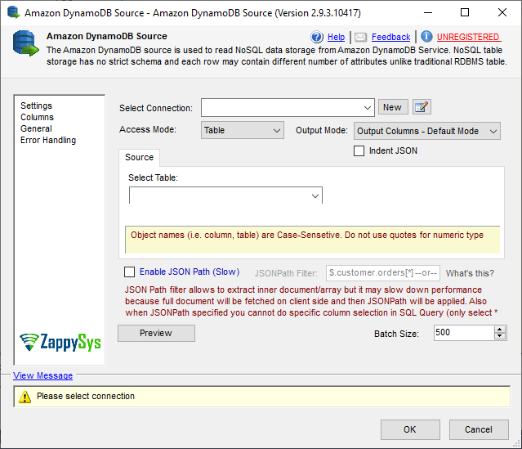Click the warning icon in message bar
The image size is (522, 449).
tap(25, 397)
